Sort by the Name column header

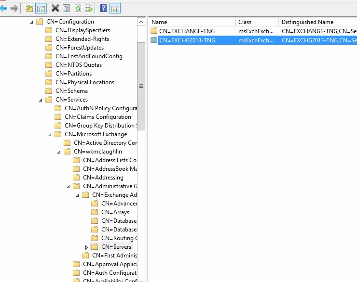192,22
